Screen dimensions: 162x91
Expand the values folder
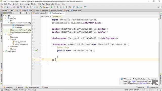coord(8,49)
